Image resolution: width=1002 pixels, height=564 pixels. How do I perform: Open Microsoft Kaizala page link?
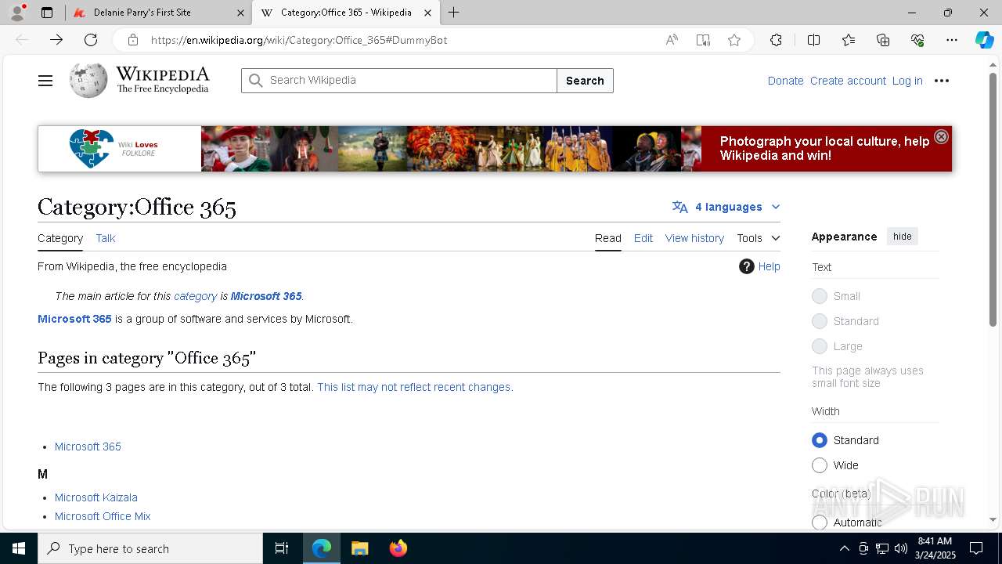96,497
